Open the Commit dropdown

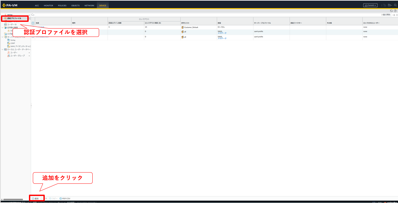pyautogui.click(x=370, y=5)
